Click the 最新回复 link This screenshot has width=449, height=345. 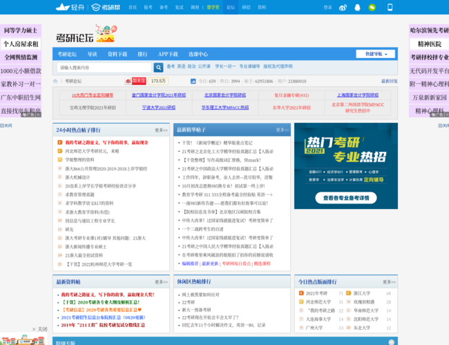[x=389, y=81]
